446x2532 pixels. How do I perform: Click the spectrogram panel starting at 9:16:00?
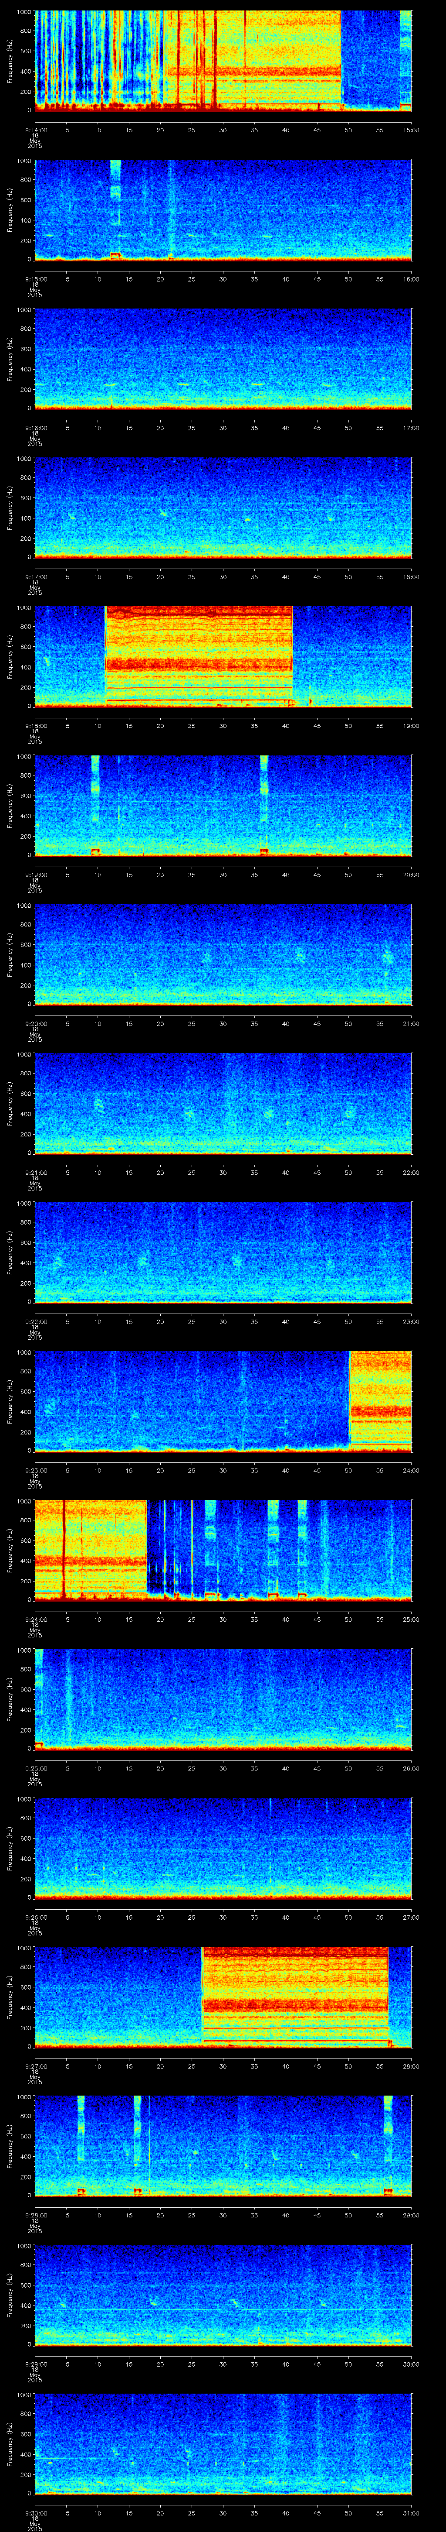point(223,358)
